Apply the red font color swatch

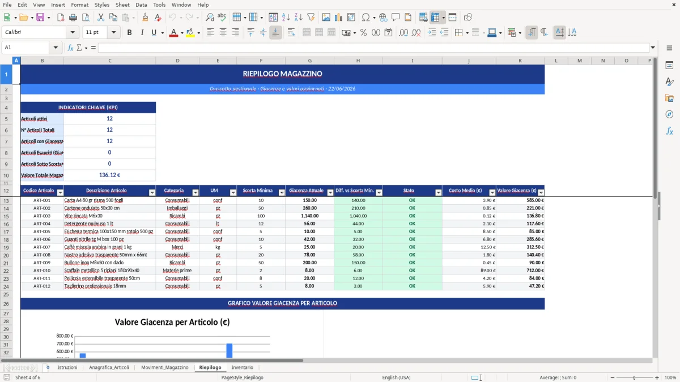click(x=173, y=33)
